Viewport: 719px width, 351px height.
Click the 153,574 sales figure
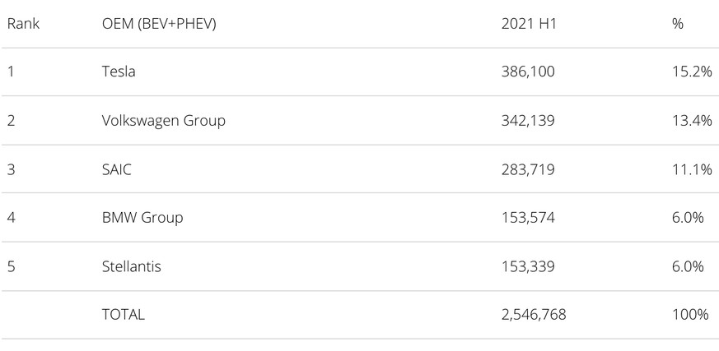(528, 218)
